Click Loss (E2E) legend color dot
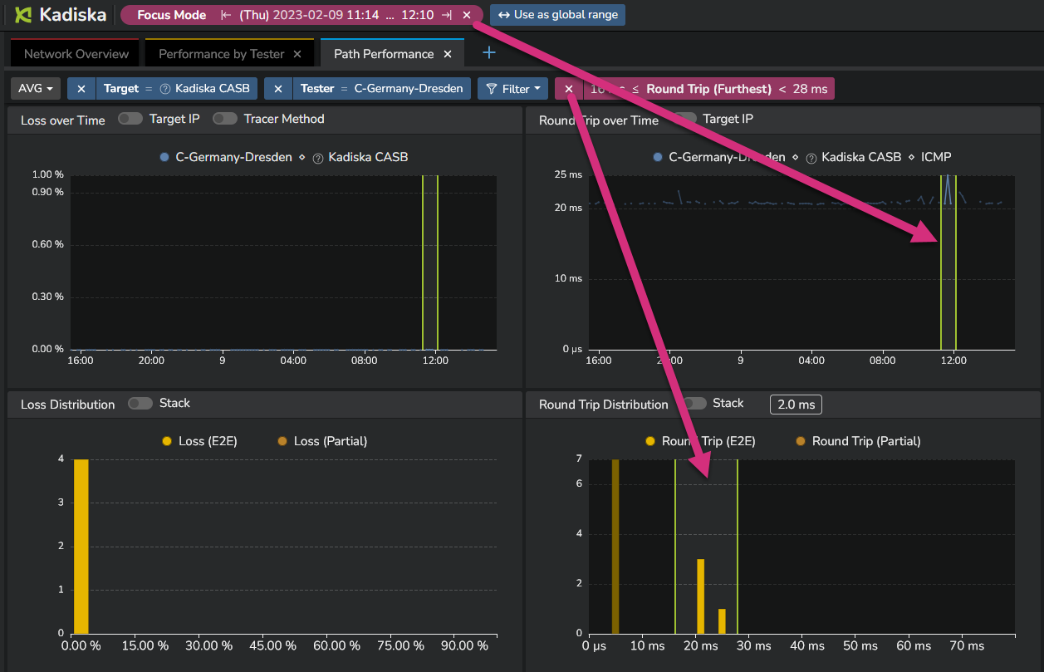Viewport: 1044px width, 672px height. click(x=167, y=441)
